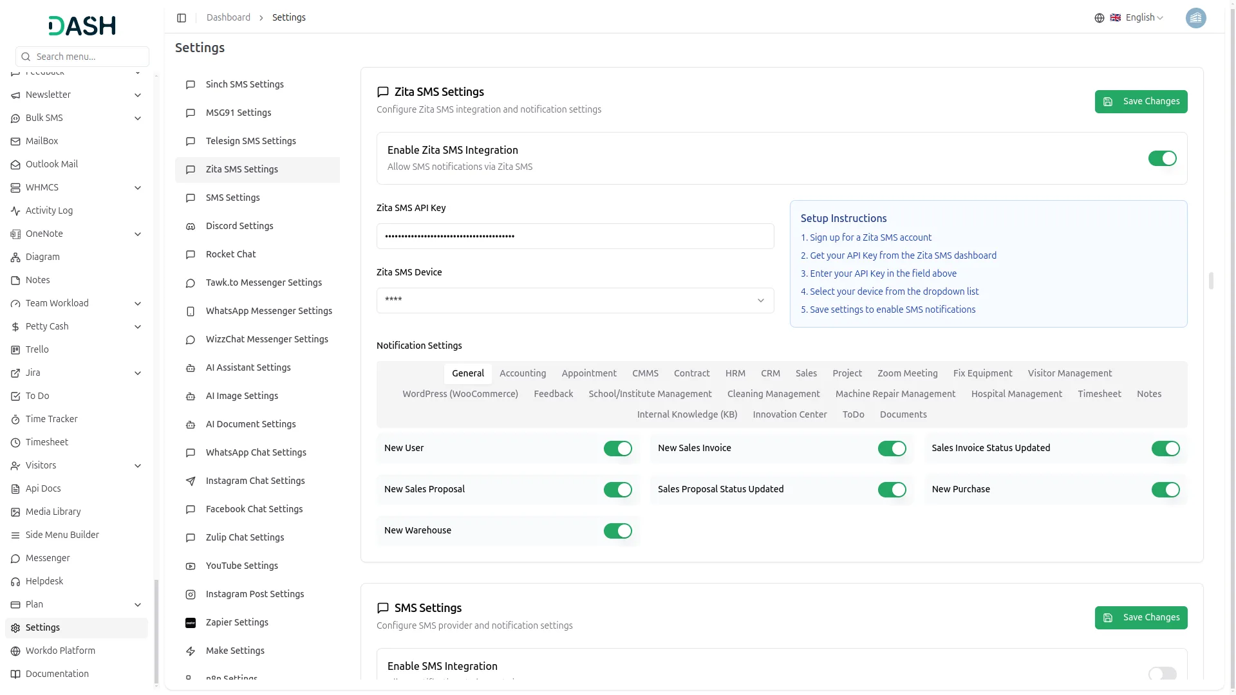Disable Zita SMS Integration toggle

[1162, 158]
